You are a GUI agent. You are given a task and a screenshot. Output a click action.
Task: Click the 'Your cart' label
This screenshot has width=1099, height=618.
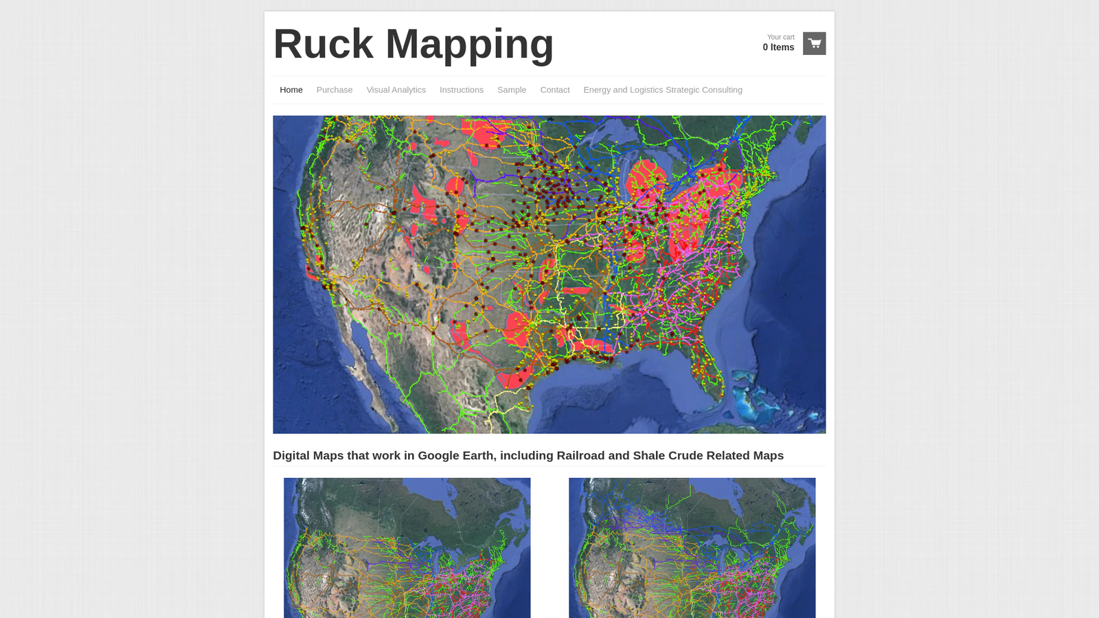781,37
